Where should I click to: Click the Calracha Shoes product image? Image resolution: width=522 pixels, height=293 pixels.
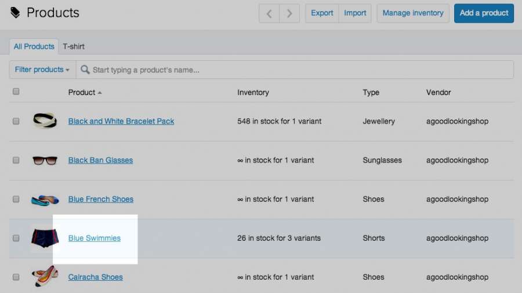point(45,277)
